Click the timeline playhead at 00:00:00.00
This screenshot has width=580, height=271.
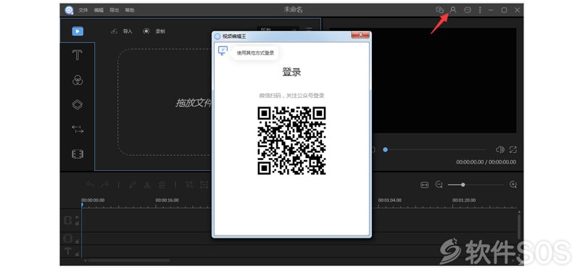(82, 204)
